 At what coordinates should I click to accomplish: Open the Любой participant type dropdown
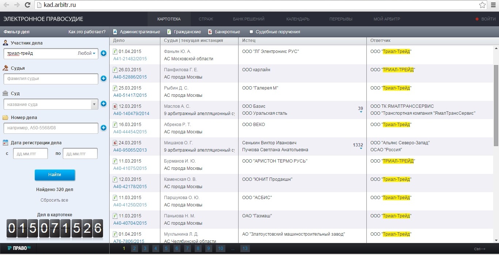tap(87, 53)
